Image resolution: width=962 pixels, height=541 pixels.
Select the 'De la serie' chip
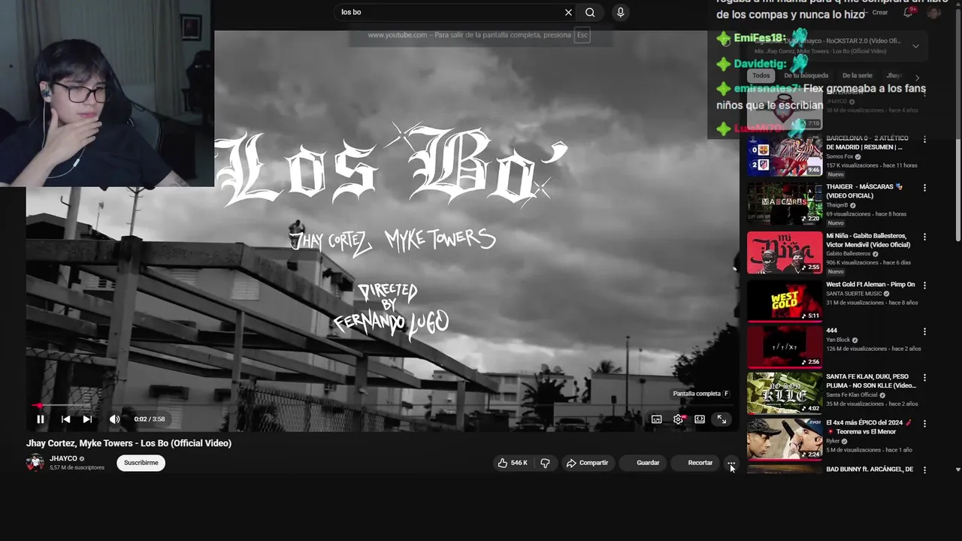coord(858,75)
